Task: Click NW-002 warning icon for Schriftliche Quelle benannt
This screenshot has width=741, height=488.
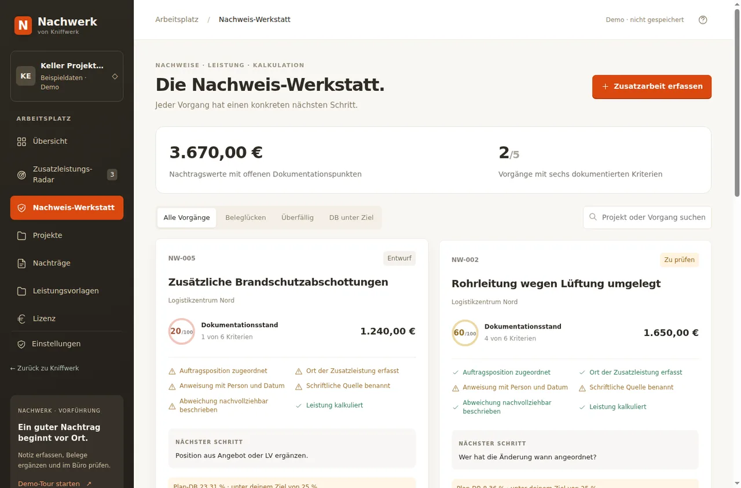Action: coord(582,388)
